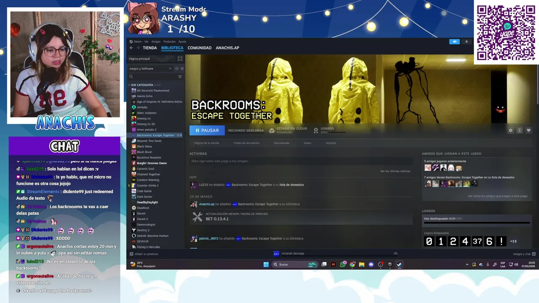Open Steam notifications bell
This screenshot has height=303, width=539.
(x=466, y=42)
